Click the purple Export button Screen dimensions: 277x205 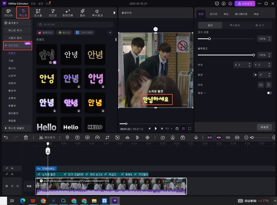coord(245,4)
